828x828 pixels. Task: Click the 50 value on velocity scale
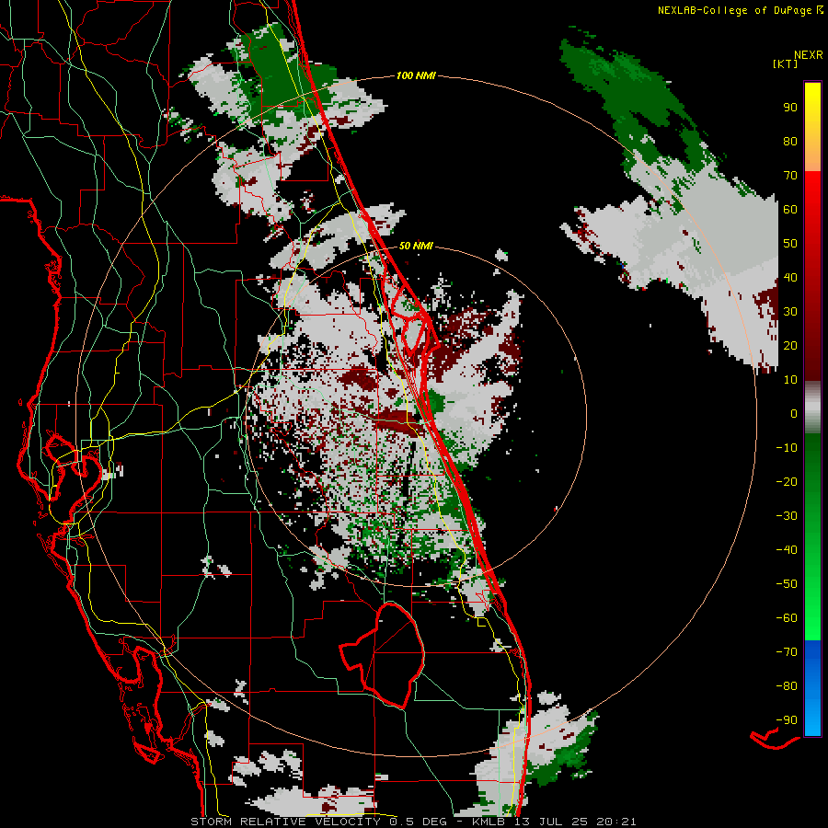[x=790, y=244]
